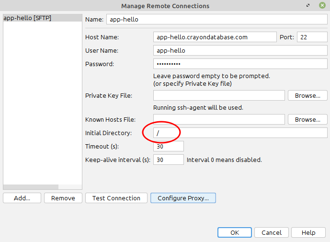Close the Manage Remote Connections dialog
Viewport: 330px width, 242px height.
tap(322, 5)
